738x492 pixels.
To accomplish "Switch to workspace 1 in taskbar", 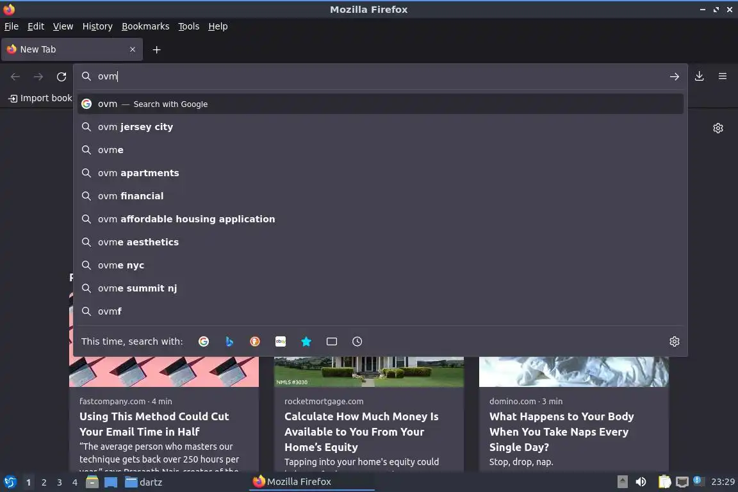I will point(28,482).
